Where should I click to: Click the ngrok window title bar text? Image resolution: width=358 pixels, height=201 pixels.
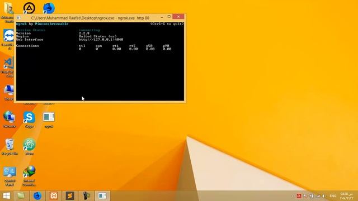pos(90,18)
